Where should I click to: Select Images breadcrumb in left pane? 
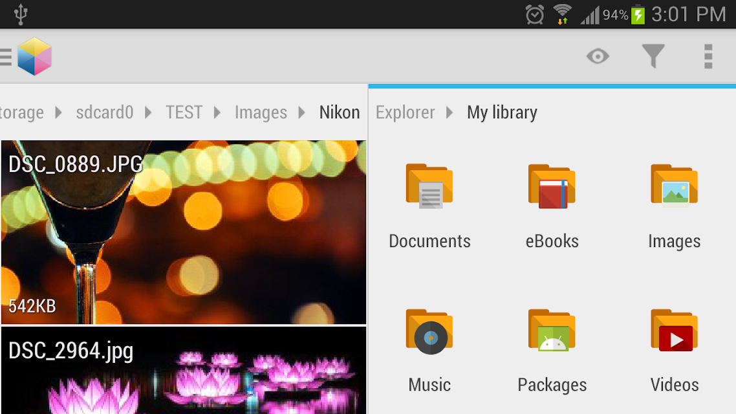(x=261, y=113)
